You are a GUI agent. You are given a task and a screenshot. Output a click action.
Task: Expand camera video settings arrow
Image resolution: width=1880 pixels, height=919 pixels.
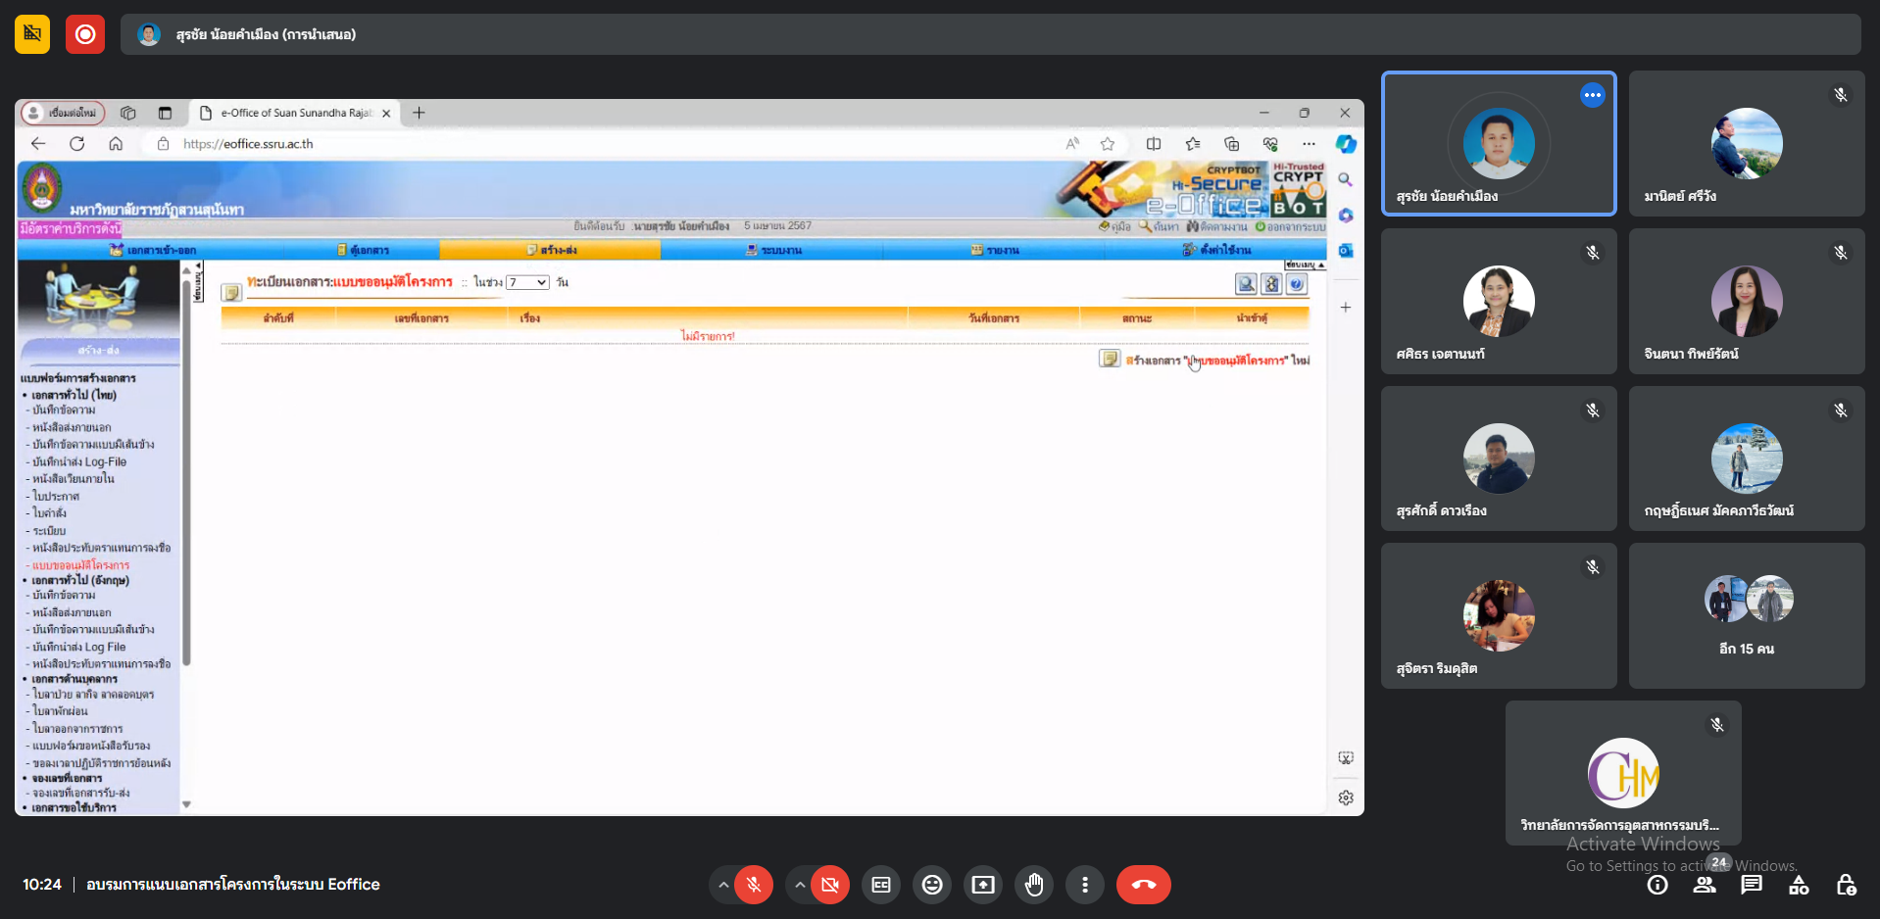[800, 885]
